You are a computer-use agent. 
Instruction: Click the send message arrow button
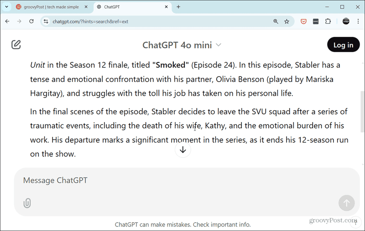[346, 203]
